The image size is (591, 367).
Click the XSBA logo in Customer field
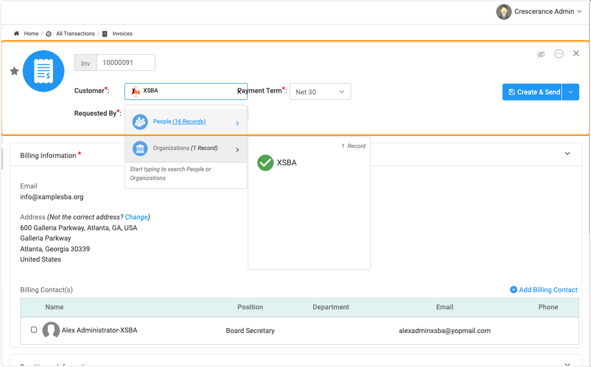pos(136,91)
